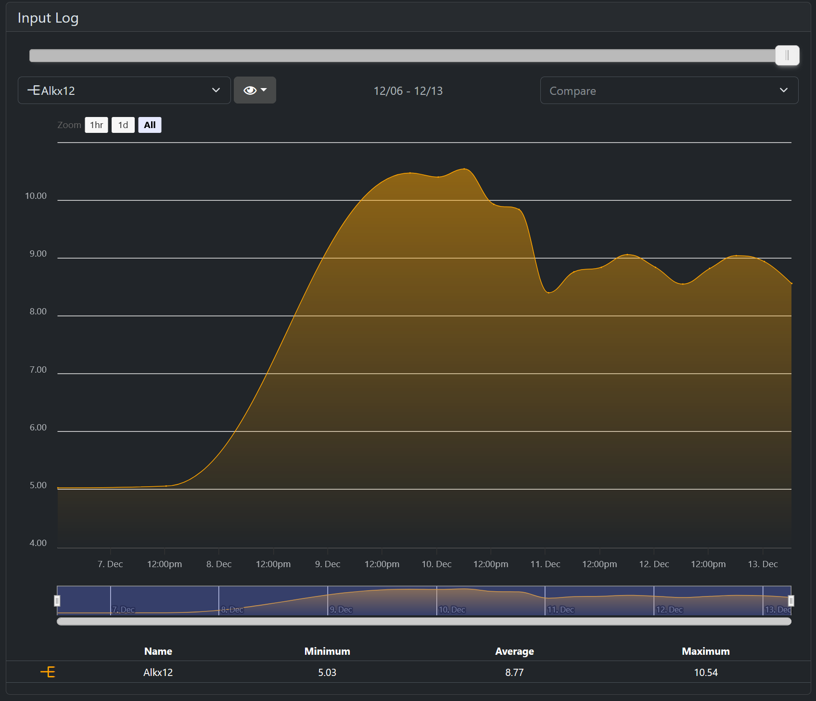
Task: Click the top date range slider handle
Action: point(787,55)
